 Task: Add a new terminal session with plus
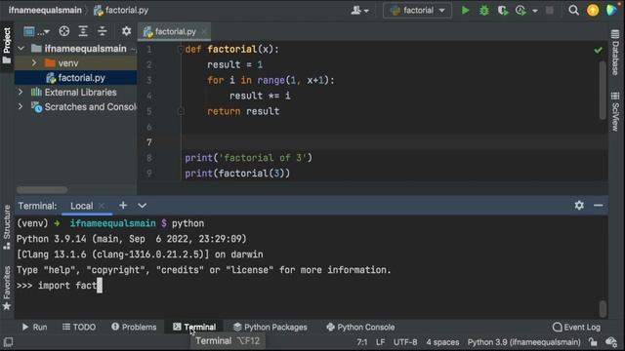pos(123,206)
